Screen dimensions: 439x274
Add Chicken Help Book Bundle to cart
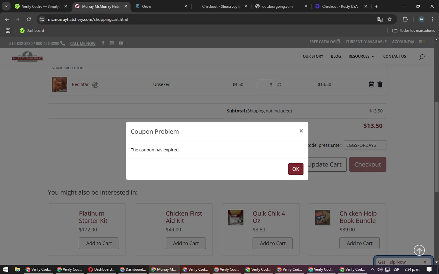pyautogui.click(x=360, y=243)
